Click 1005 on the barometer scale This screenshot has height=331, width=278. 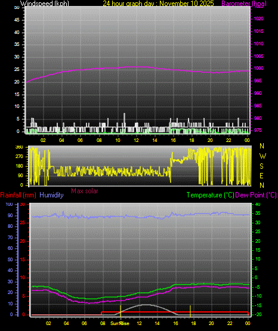(258, 56)
